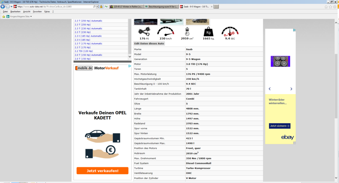Screen dimensions: 339x183
Task: Click the speedometer 230 km/h icon
Action: [166, 31]
